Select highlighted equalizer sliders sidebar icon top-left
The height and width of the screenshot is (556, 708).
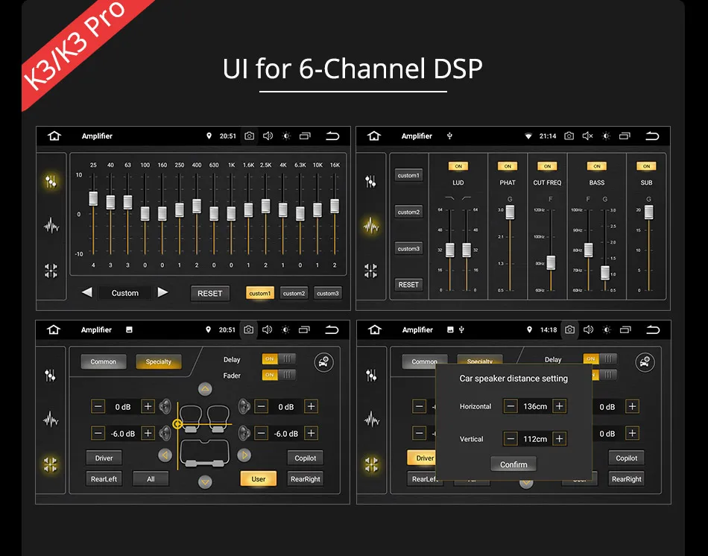click(51, 182)
